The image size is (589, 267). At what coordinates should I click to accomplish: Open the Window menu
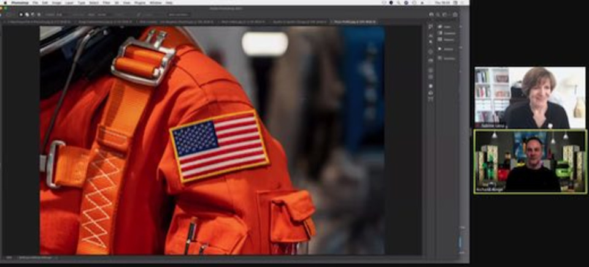[x=155, y=2]
